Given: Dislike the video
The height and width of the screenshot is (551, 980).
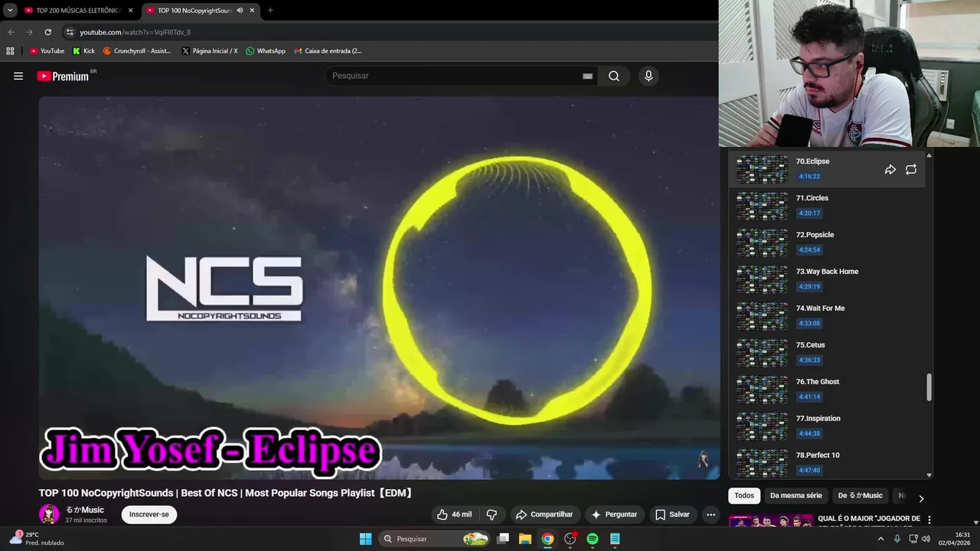Looking at the screenshot, I should tap(492, 514).
